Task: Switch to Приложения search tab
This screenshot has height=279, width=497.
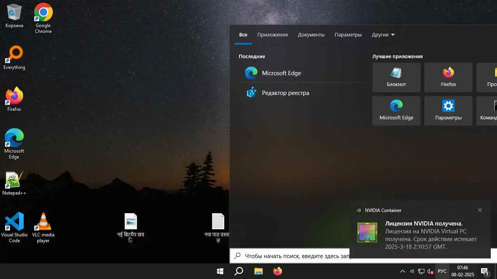Action: pyautogui.click(x=273, y=35)
